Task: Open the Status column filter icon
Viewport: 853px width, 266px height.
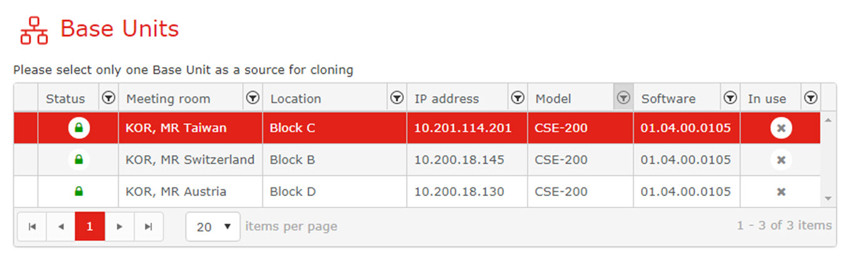Action: click(109, 98)
